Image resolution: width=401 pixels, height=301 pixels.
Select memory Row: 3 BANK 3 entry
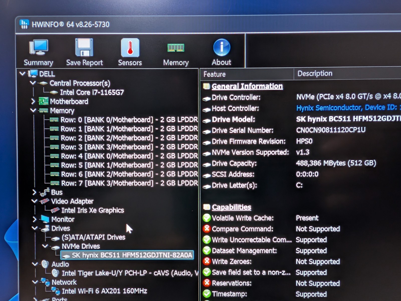point(129,147)
